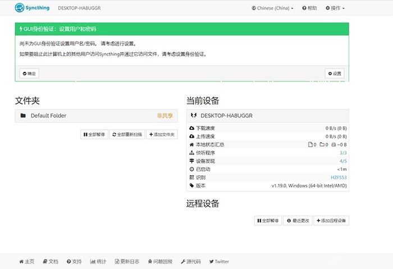Click the sitemap icon beside 侦听程序
Screen dimensions: 393x269
[192, 153]
